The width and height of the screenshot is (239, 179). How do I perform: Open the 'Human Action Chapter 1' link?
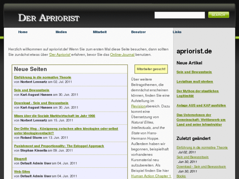(x=151, y=176)
